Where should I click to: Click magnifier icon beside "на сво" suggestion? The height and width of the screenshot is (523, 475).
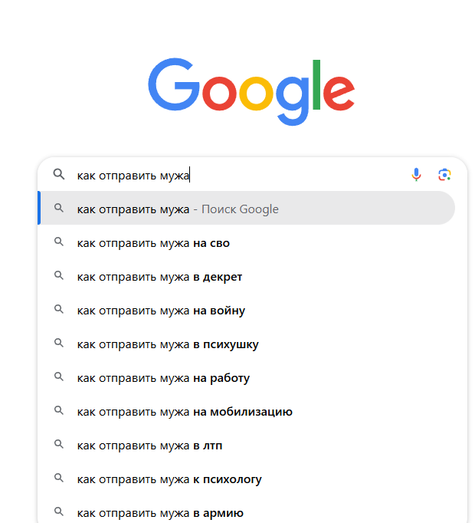pos(58,243)
